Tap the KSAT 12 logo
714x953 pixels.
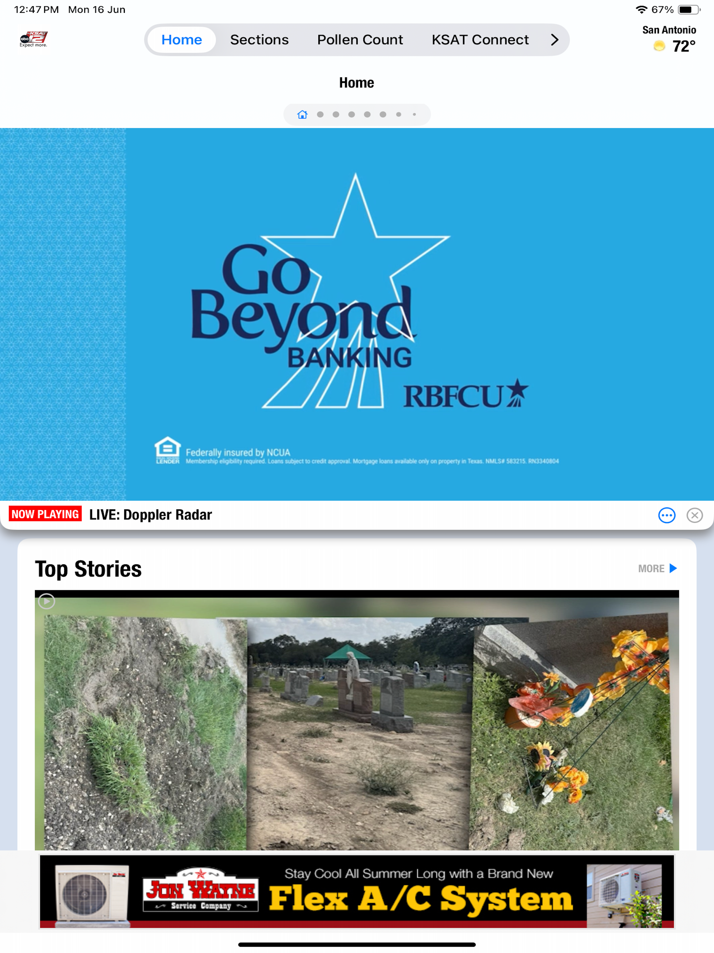tap(33, 39)
